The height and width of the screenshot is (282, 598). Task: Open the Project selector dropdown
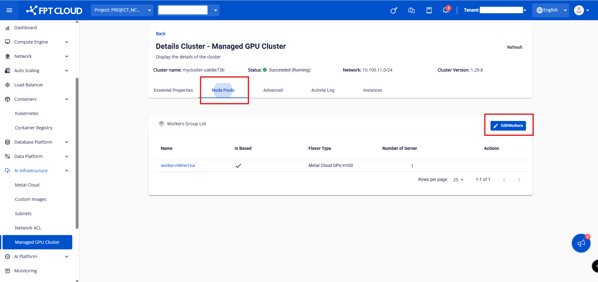(x=122, y=10)
